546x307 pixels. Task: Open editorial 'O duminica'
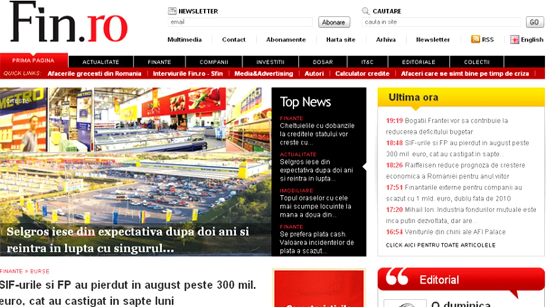point(461,303)
